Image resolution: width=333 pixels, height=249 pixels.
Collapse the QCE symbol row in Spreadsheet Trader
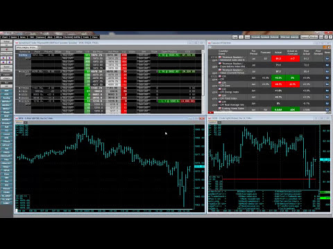(x=19, y=101)
